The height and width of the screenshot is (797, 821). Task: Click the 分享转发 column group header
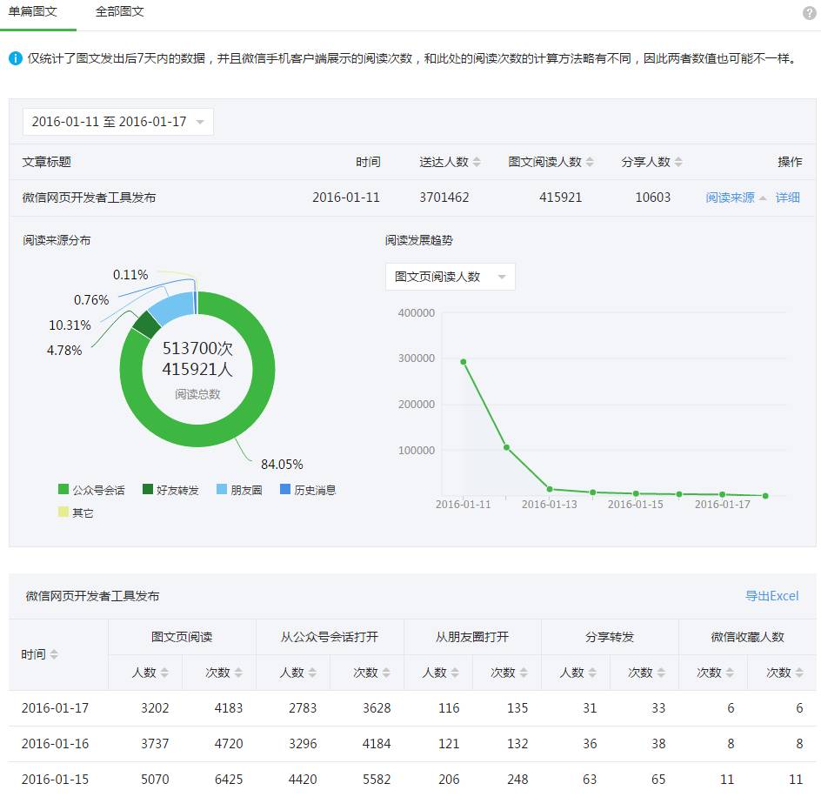pos(610,637)
